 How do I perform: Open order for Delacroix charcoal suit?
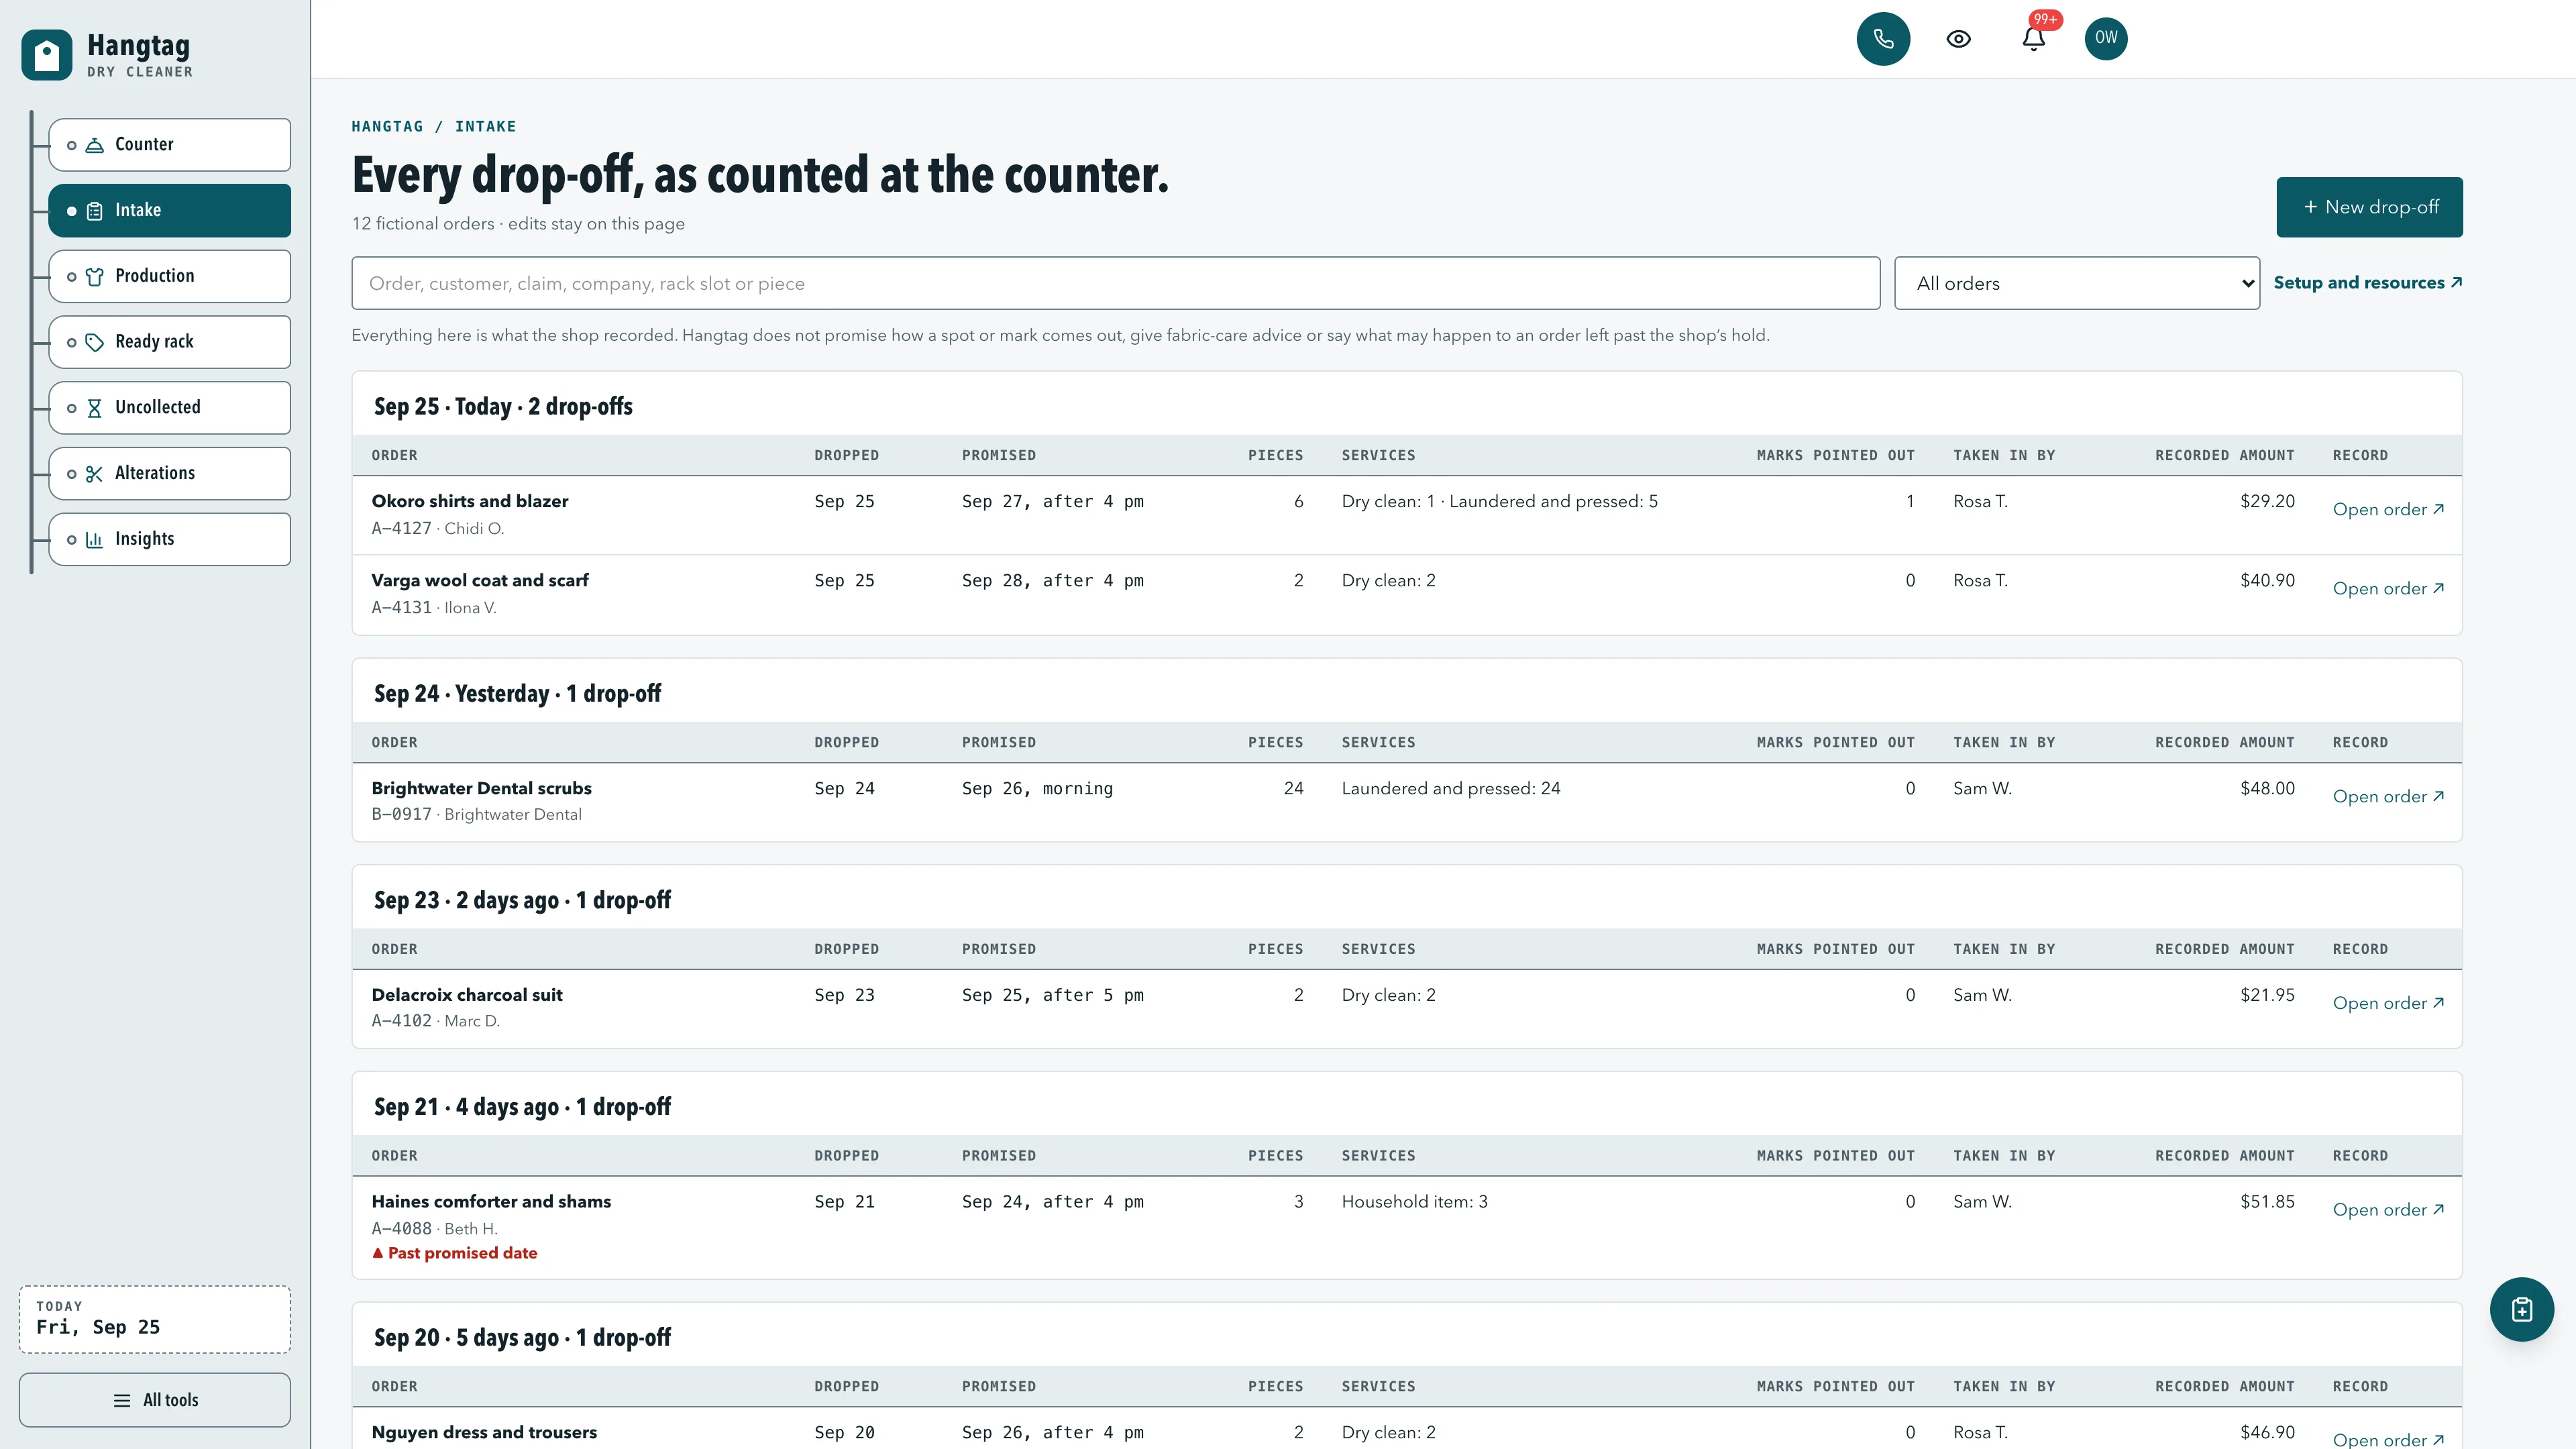pos(2388,1003)
